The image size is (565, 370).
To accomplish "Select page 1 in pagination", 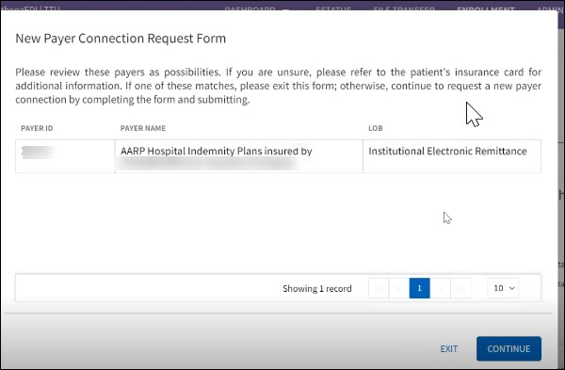I will [419, 288].
